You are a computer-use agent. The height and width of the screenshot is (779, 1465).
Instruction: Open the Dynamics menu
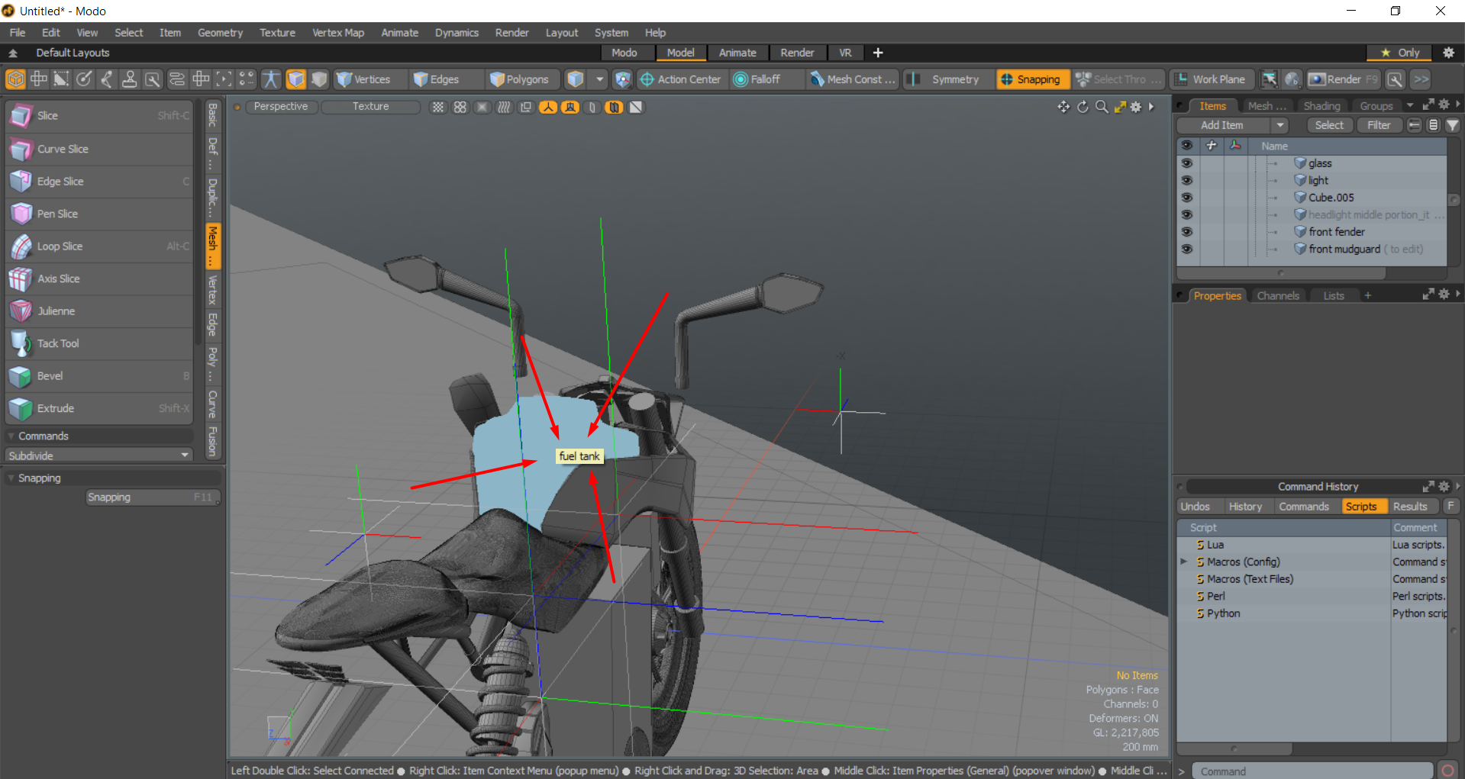click(457, 33)
